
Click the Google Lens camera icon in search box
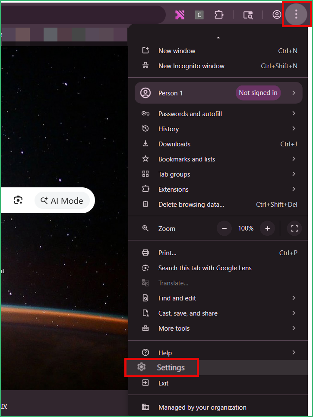(x=18, y=200)
